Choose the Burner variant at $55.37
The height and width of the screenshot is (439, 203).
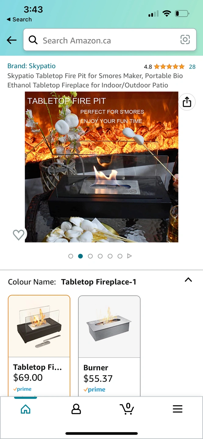coord(109,346)
